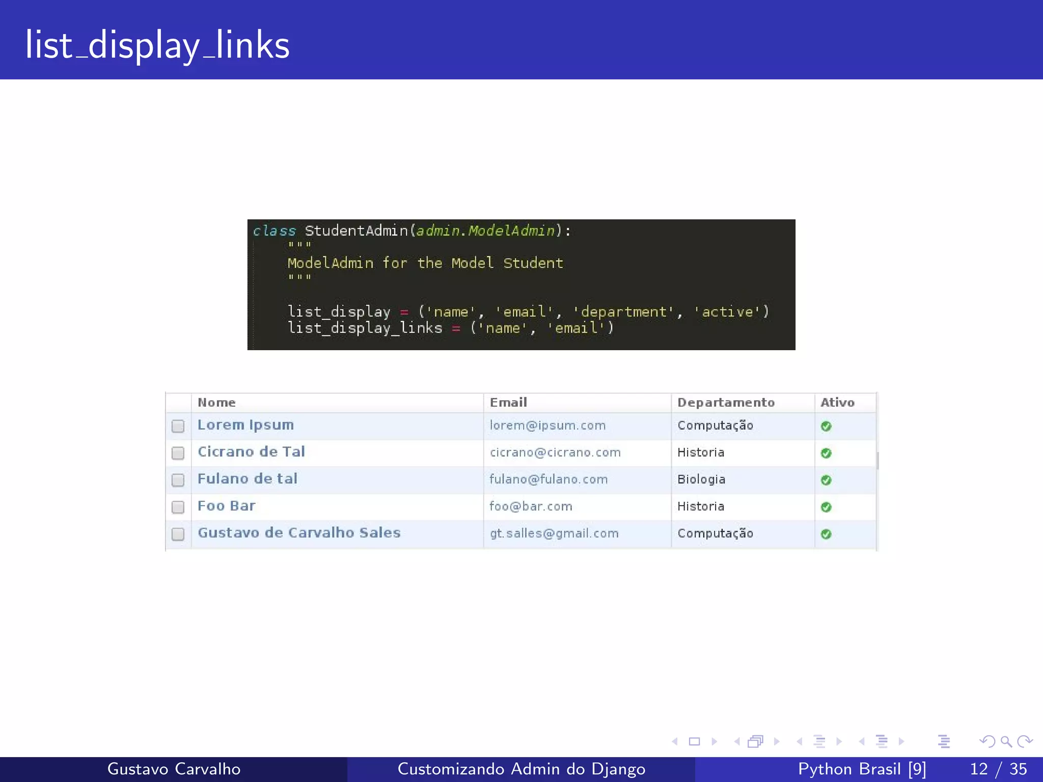Click the Customizando Admin do Django footer title
Viewport: 1043px width, 782px height.
[521, 769]
